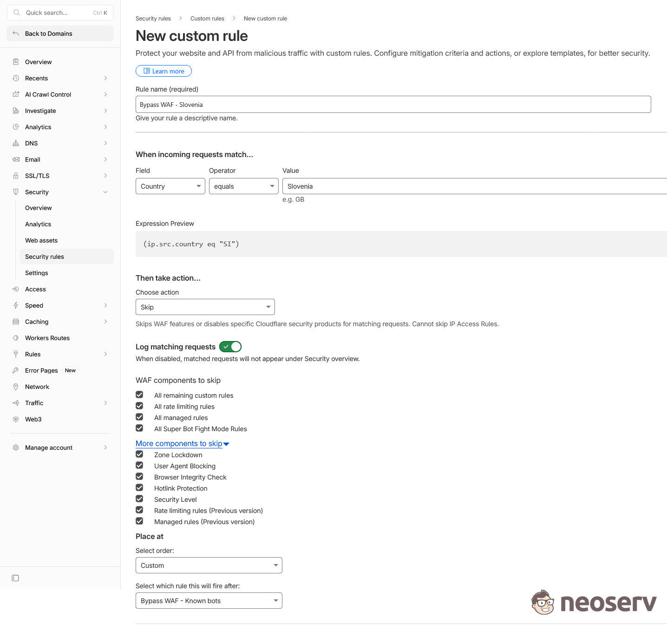Click the Quick search box
667x631 pixels.
tap(60, 13)
